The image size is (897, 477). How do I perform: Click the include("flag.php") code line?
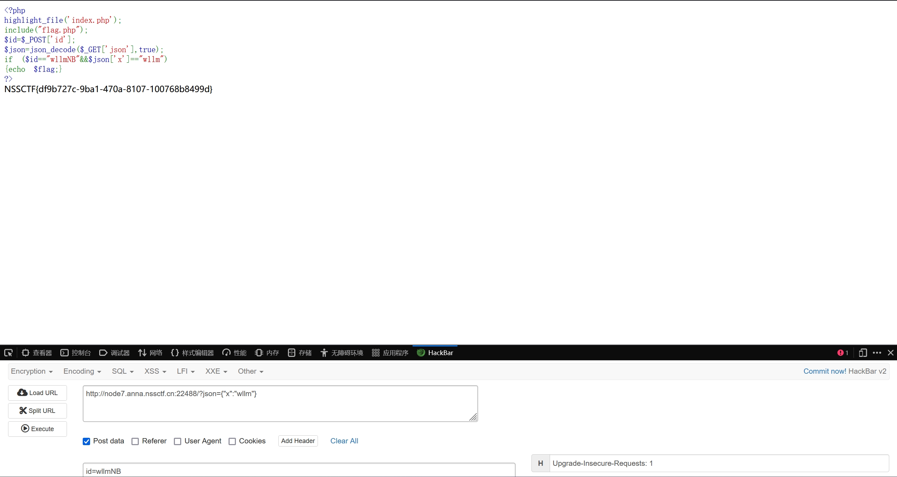point(46,30)
